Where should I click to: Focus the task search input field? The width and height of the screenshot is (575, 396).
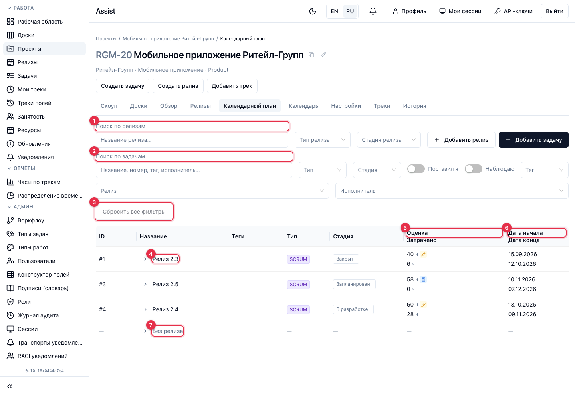pyautogui.click(x=194, y=170)
